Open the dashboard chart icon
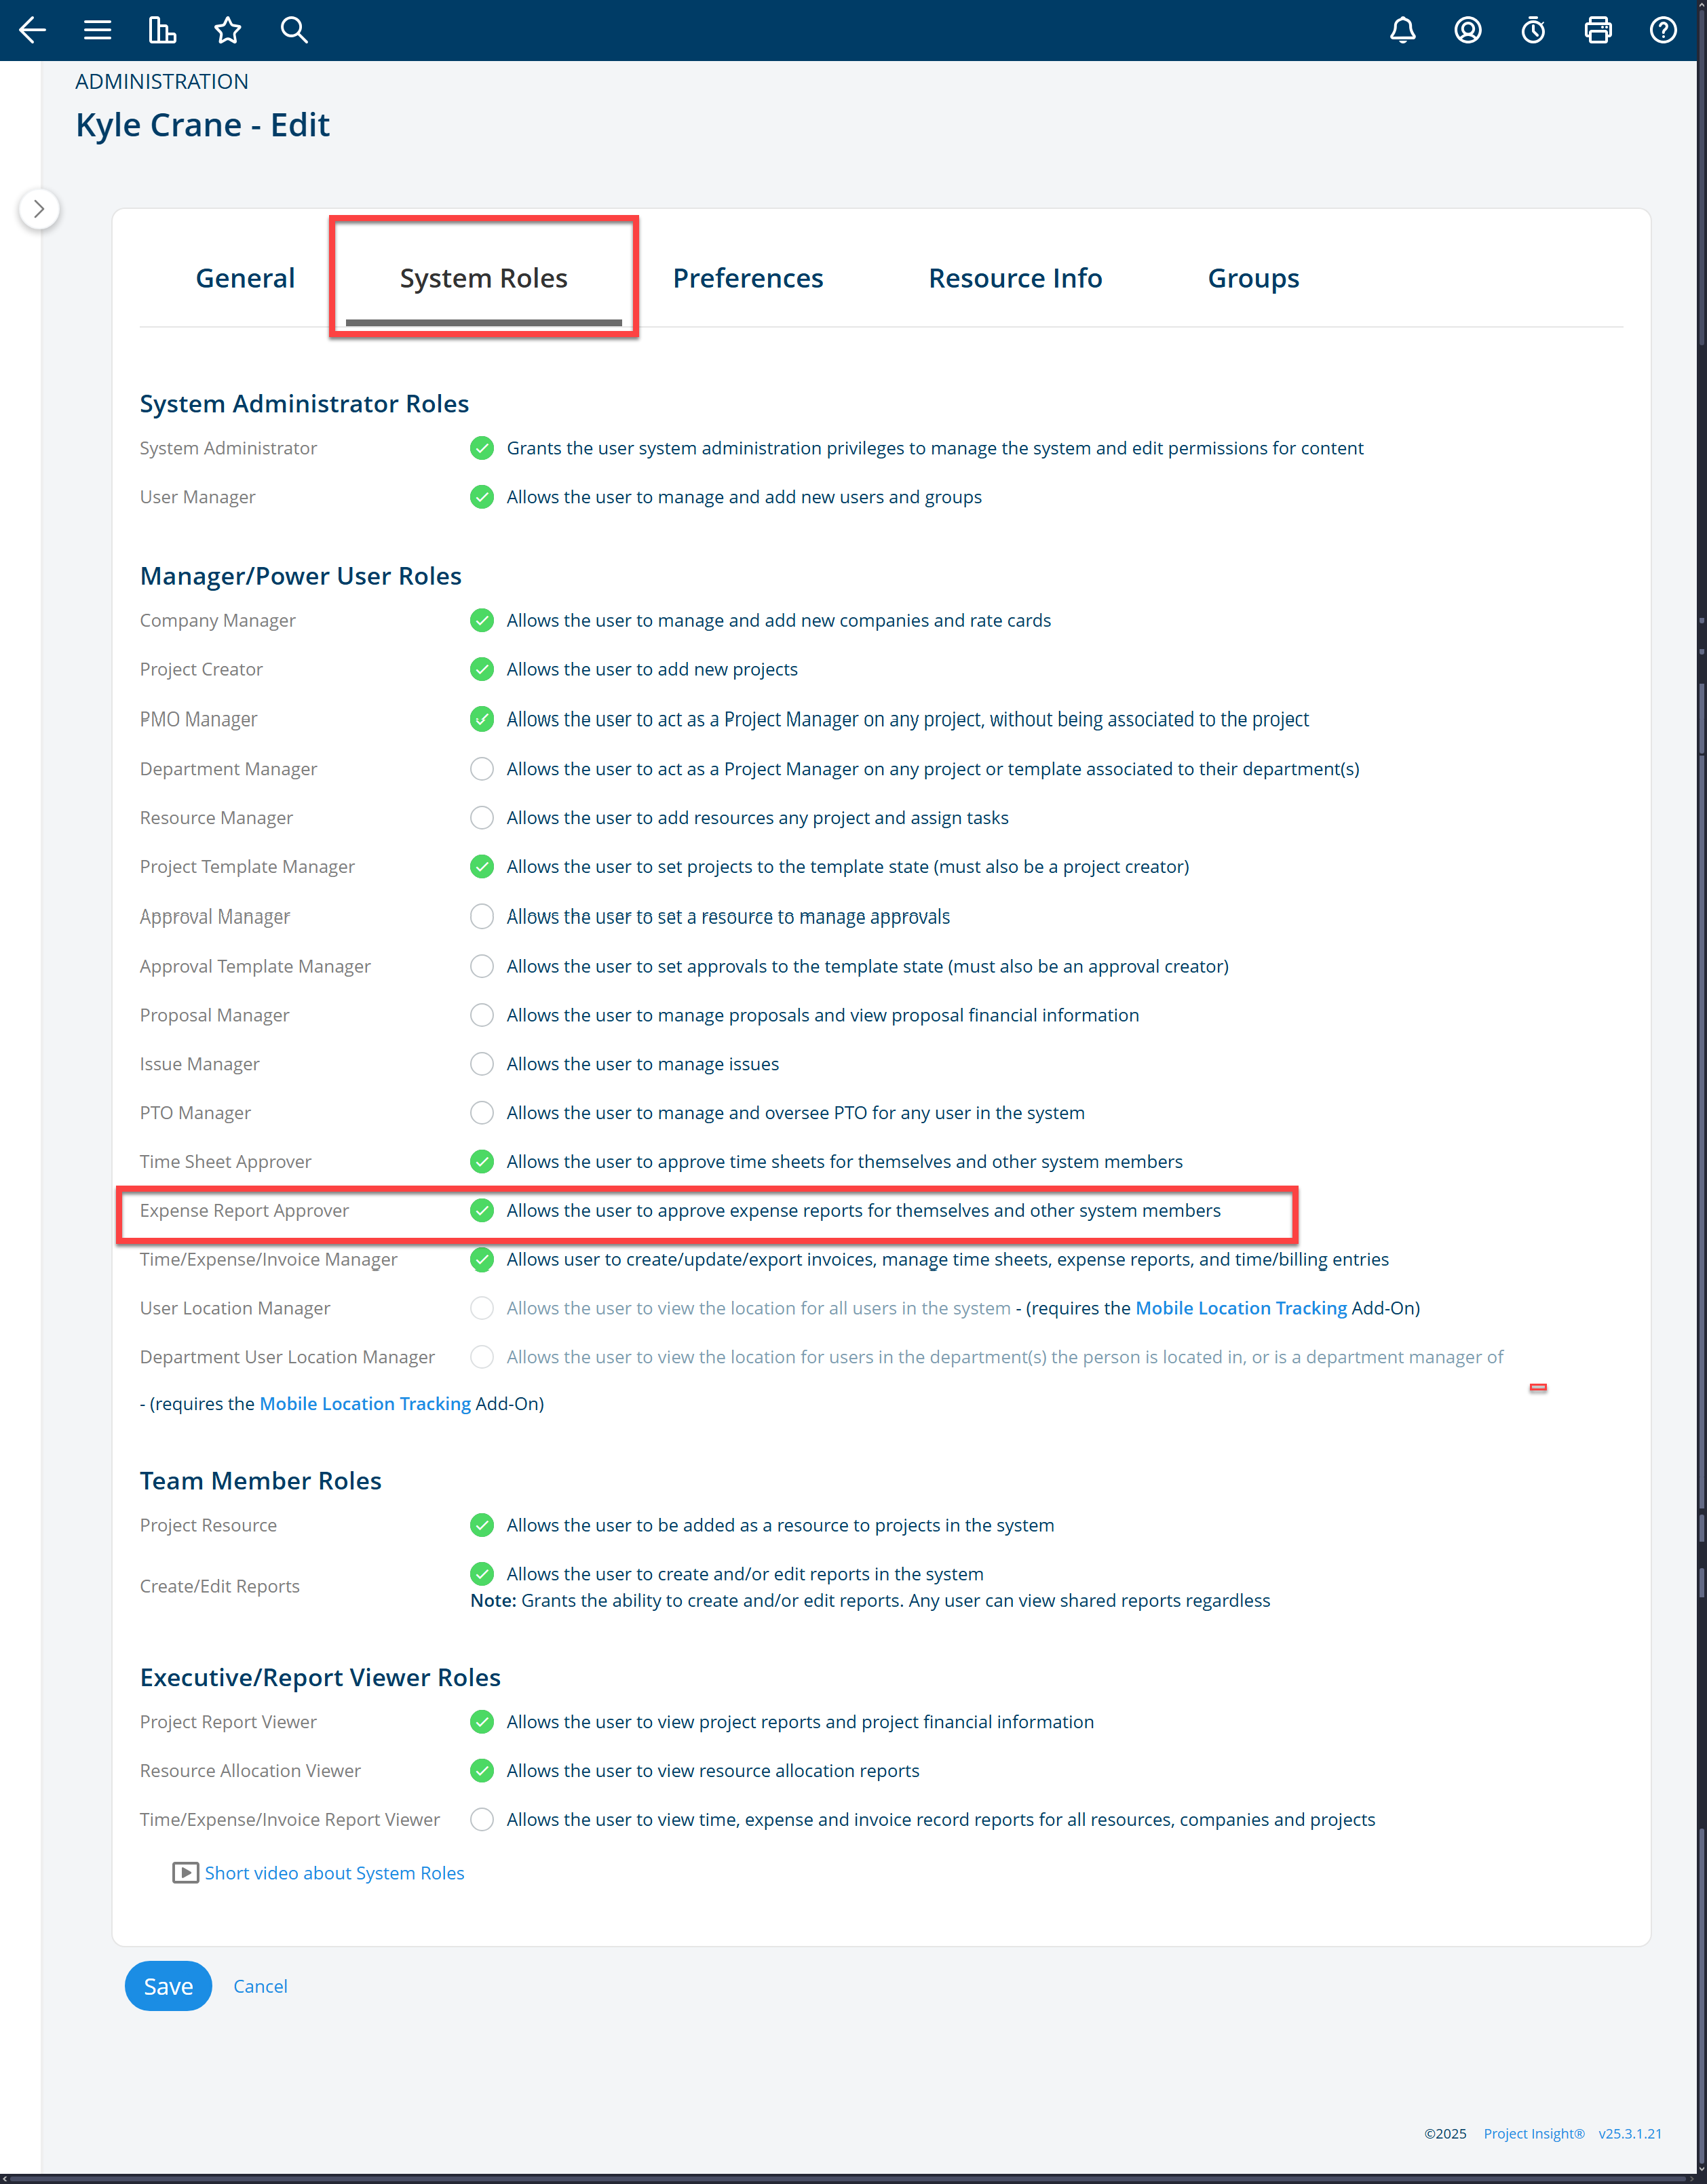1707x2184 pixels. point(162,30)
